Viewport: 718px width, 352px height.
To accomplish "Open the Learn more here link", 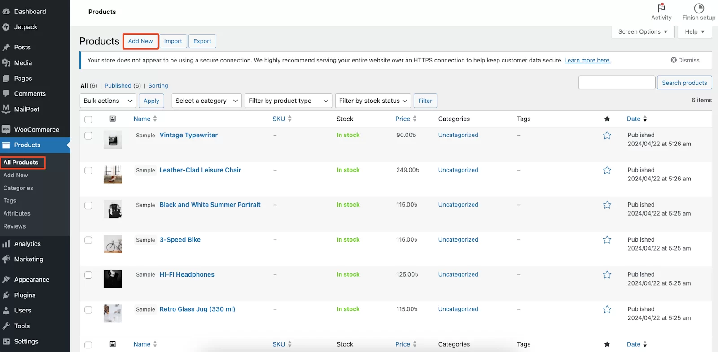I will click(x=587, y=60).
